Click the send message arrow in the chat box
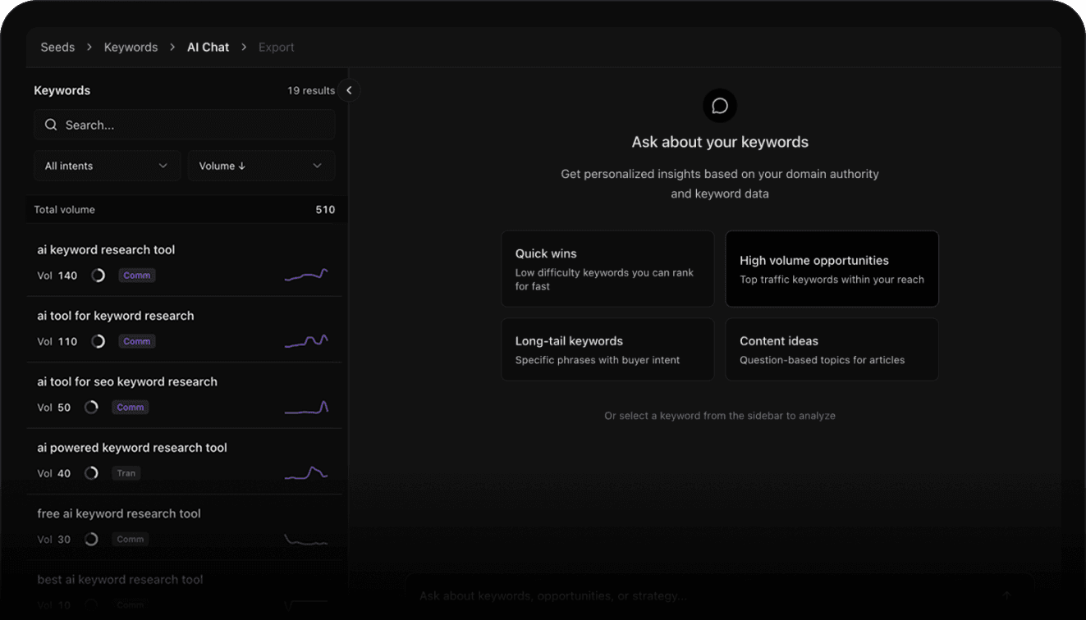The image size is (1086, 620). [x=1006, y=595]
